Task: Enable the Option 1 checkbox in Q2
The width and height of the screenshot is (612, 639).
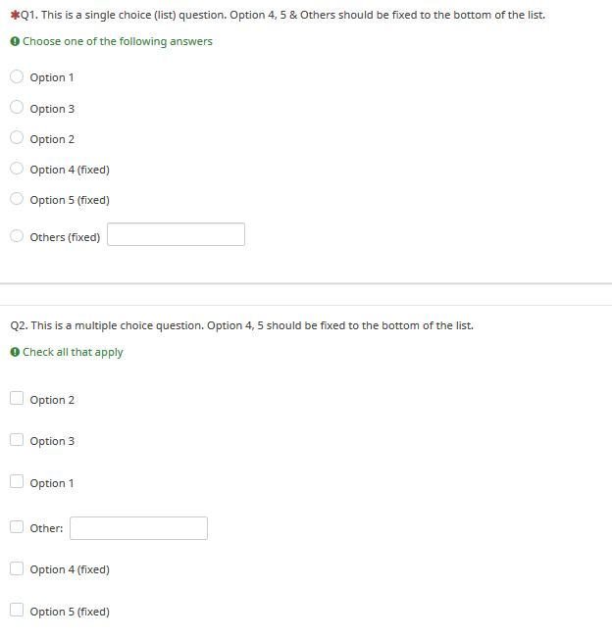Action: [18, 482]
